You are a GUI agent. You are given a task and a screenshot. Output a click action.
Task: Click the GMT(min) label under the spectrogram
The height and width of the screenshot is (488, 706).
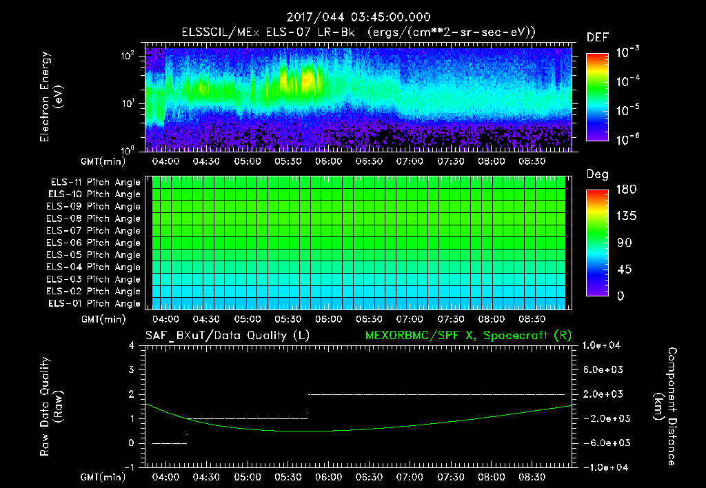(x=103, y=161)
